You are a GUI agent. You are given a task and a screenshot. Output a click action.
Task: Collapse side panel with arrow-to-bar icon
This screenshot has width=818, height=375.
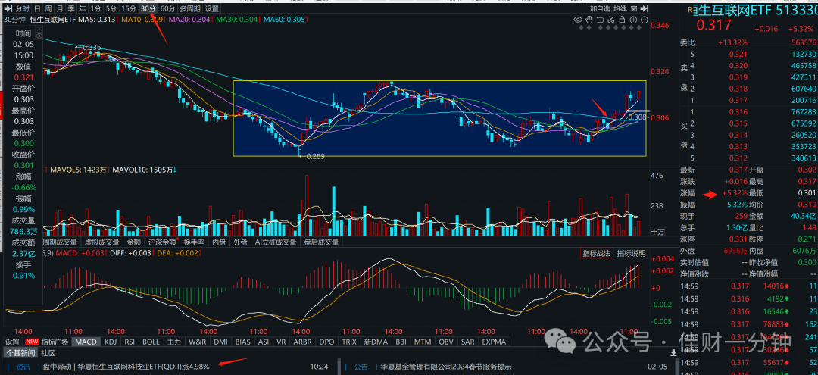click(x=644, y=8)
